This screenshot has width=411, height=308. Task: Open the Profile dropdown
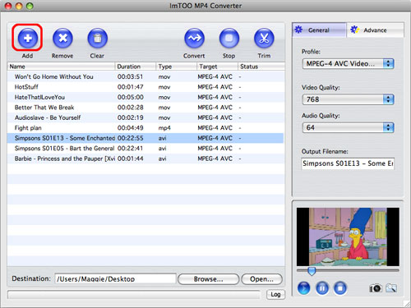coord(348,64)
